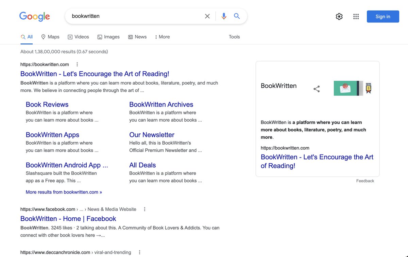Screen dimensions: 408x257
Task: Open the Tools options
Action: (234, 37)
